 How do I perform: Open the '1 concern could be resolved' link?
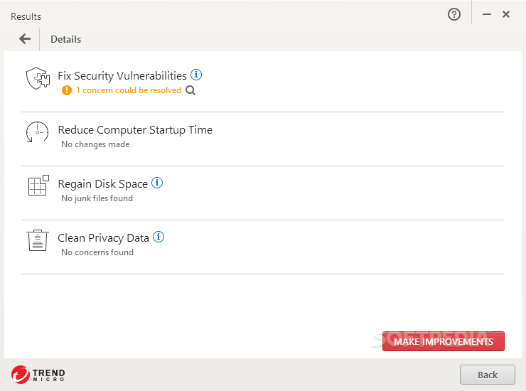(x=129, y=90)
